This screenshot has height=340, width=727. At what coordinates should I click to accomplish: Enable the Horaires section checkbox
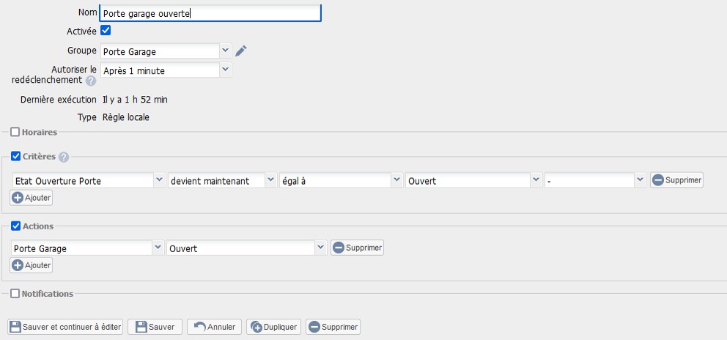click(15, 132)
